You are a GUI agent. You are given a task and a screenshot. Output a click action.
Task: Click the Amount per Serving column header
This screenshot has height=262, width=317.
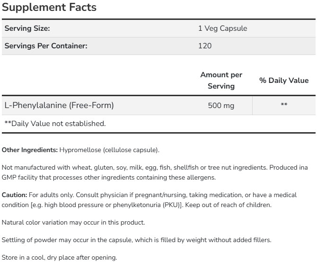tap(221, 81)
